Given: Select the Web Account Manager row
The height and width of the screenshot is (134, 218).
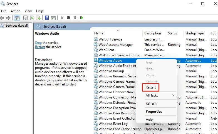Looking at the screenshot, I should pyautogui.click(x=116, y=45).
